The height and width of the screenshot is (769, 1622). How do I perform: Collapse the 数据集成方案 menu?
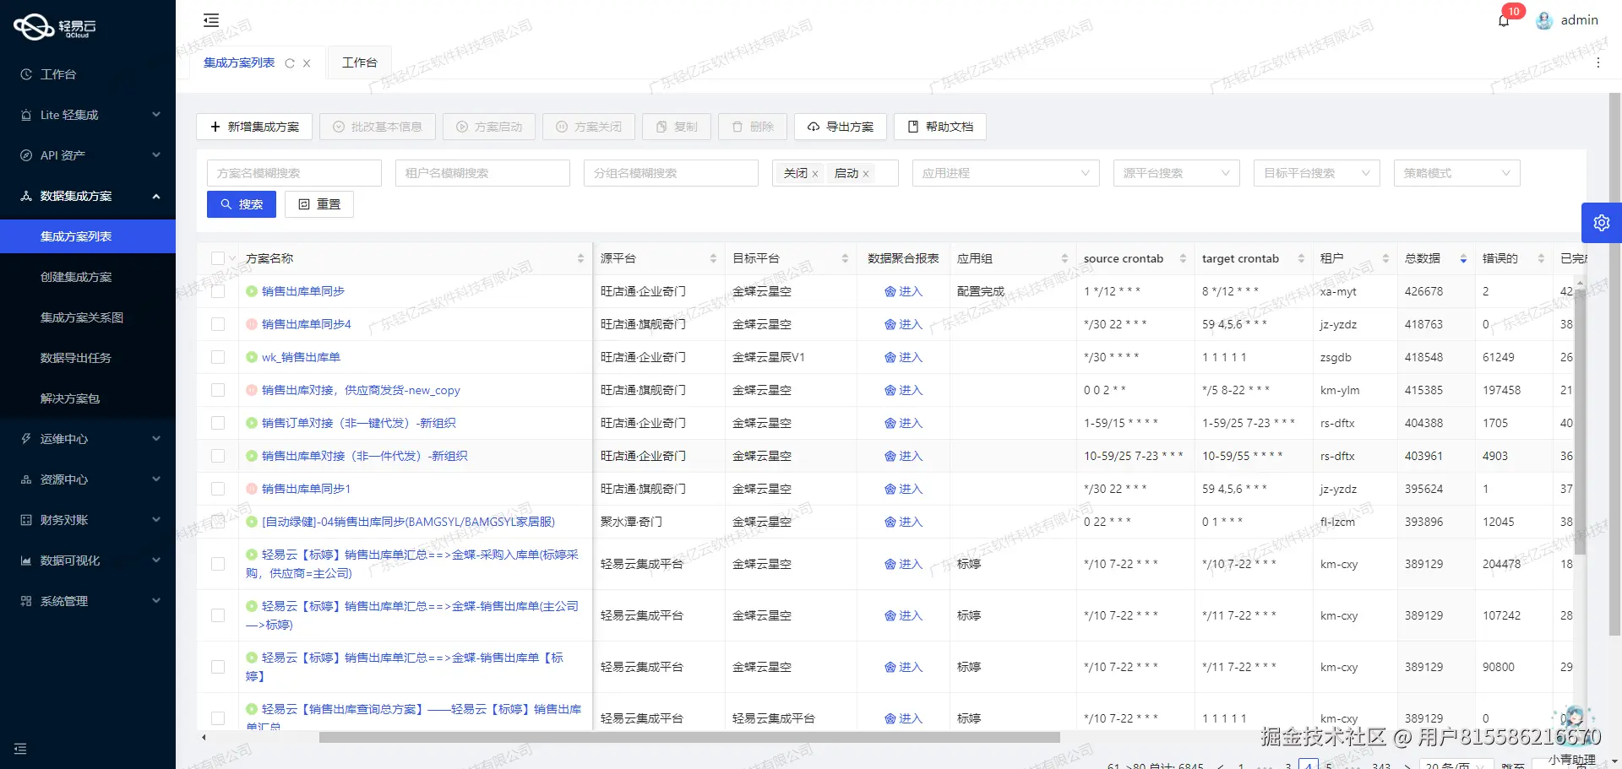click(x=88, y=196)
